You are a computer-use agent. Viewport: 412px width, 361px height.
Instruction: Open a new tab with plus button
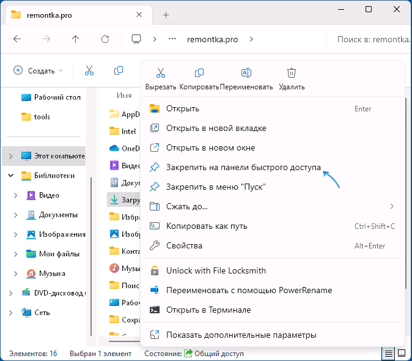[166, 15]
